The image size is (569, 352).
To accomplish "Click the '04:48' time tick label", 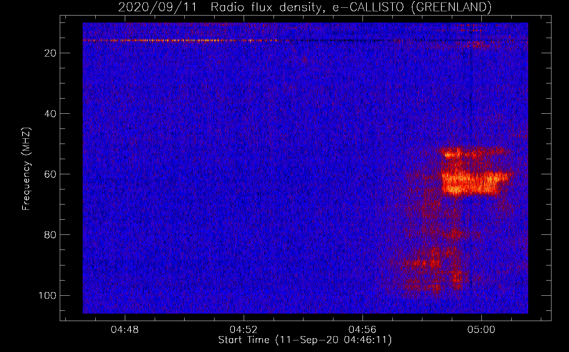I will click(x=125, y=330).
